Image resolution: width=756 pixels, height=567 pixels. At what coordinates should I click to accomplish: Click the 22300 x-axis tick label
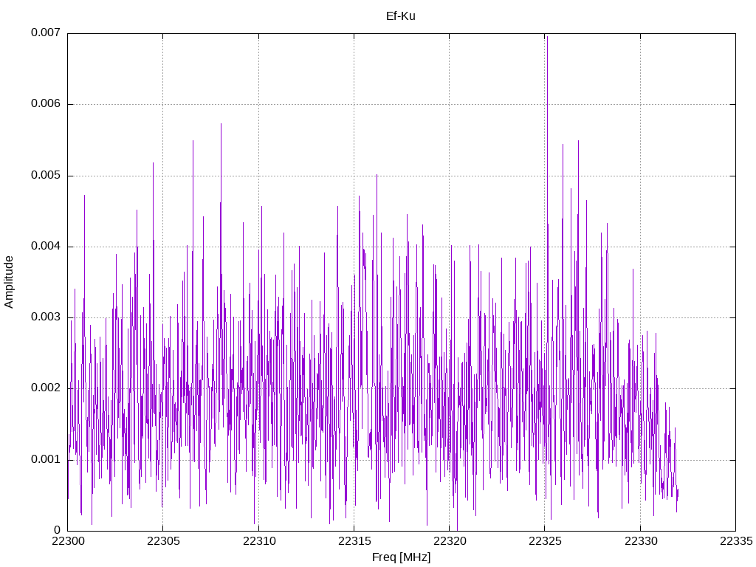67,541
